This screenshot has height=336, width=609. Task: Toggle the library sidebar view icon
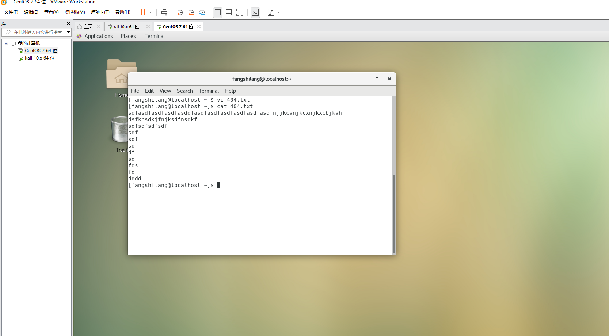(218, 12)
